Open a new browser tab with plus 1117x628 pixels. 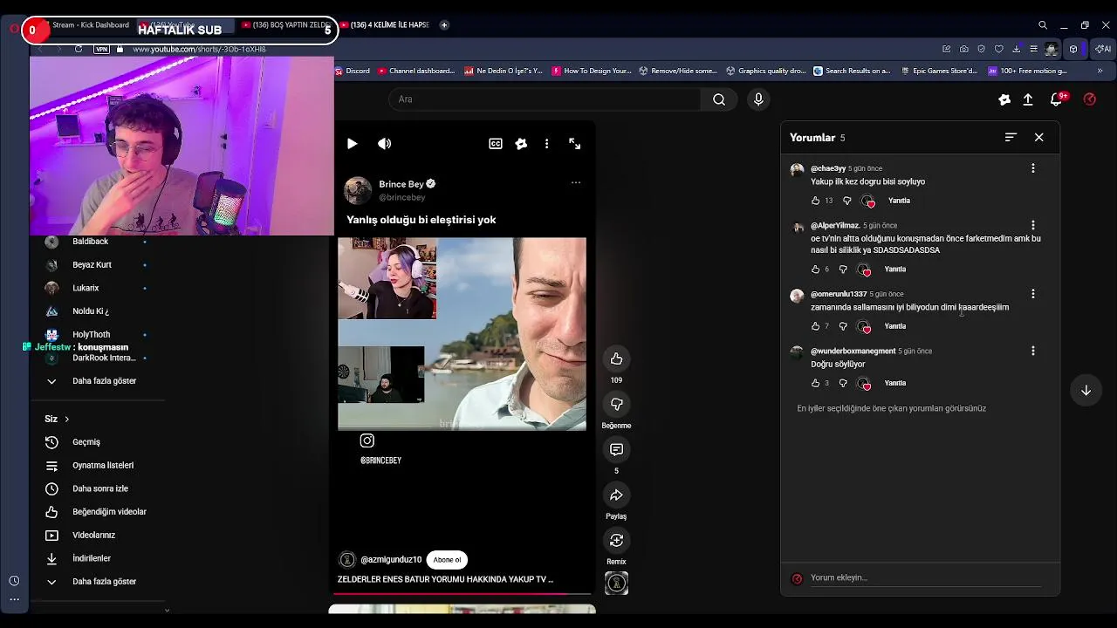(444, 25)
